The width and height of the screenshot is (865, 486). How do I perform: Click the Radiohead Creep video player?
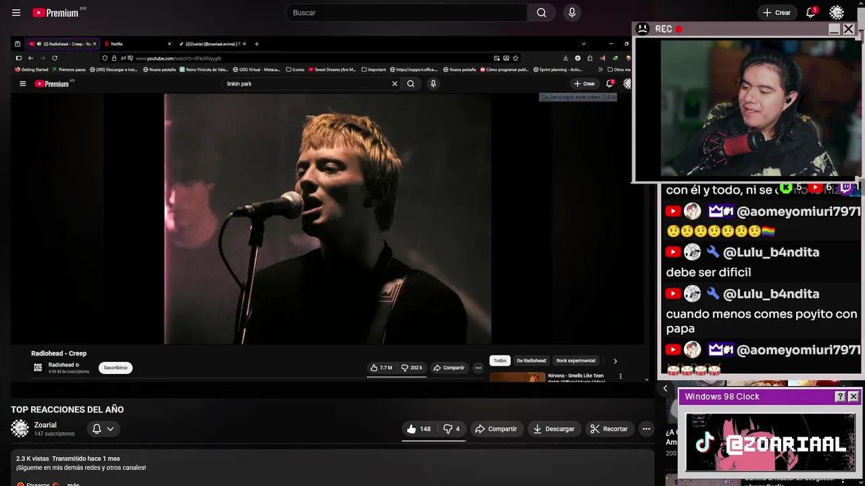coord(327,219)
